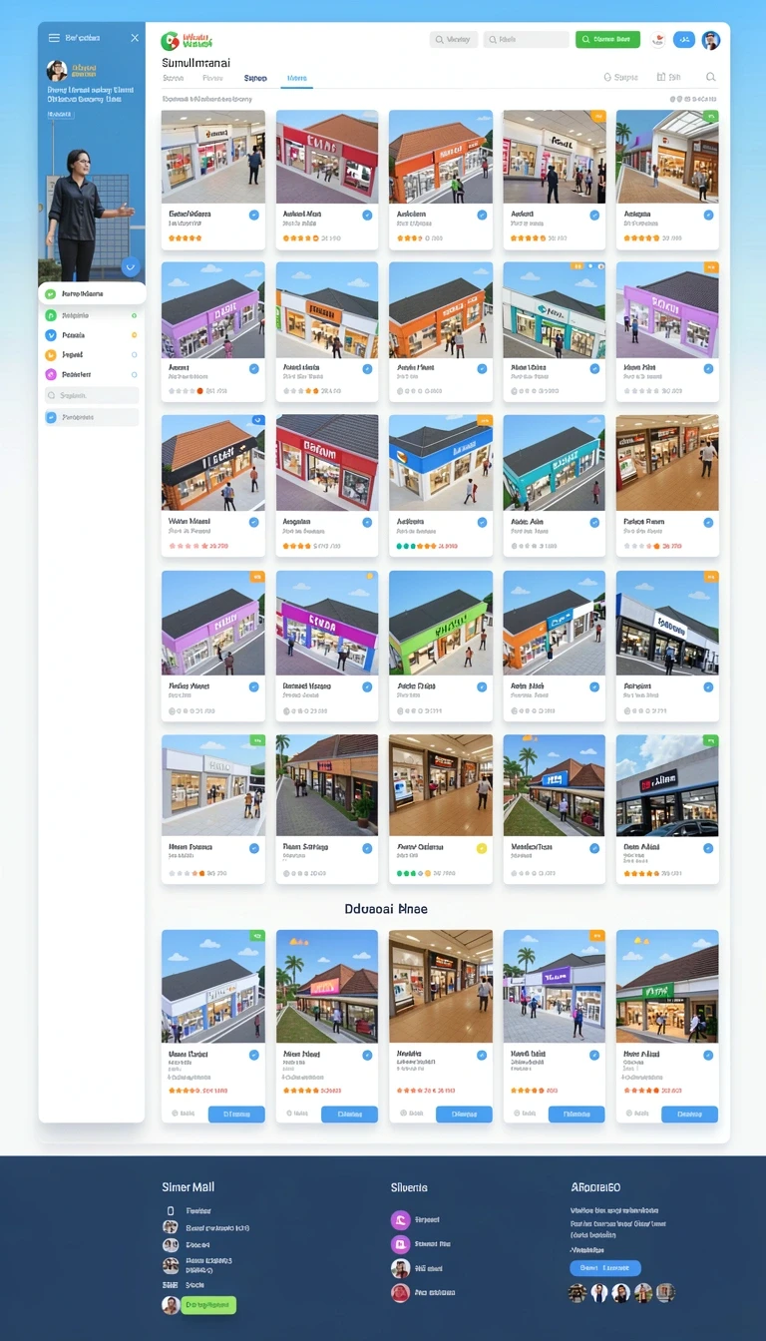This screenshot has height=1341, width=766.
Task: Click the sidebar search field
Action: tap(91, 396)
